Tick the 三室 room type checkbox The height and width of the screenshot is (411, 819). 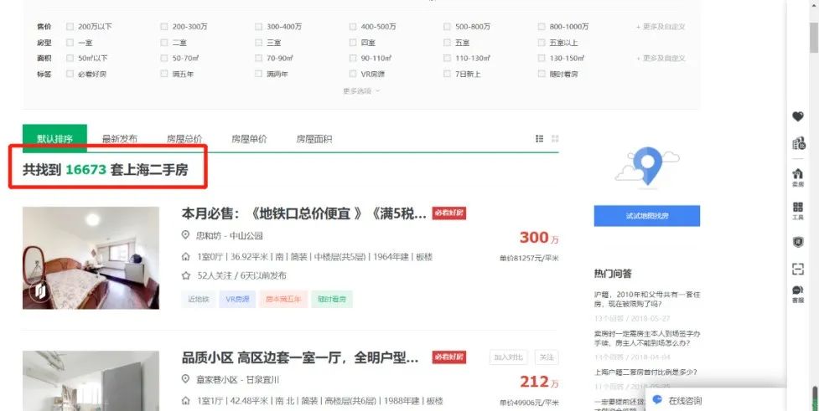pos(259,43)
